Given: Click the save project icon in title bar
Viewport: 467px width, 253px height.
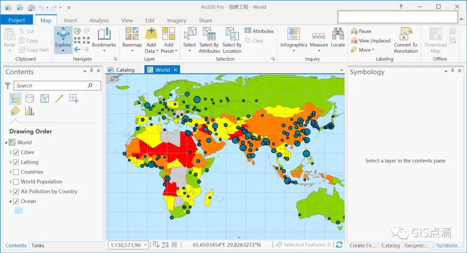Looking at the screenshot, I should 31,7.
